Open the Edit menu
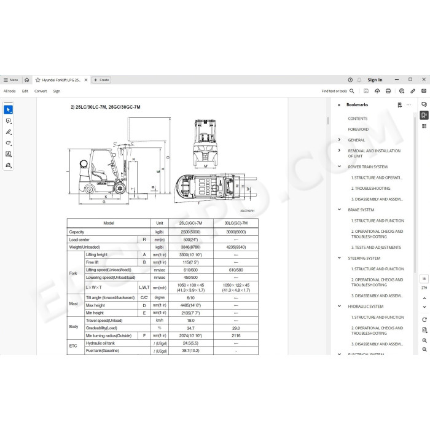 pos(25,91)
